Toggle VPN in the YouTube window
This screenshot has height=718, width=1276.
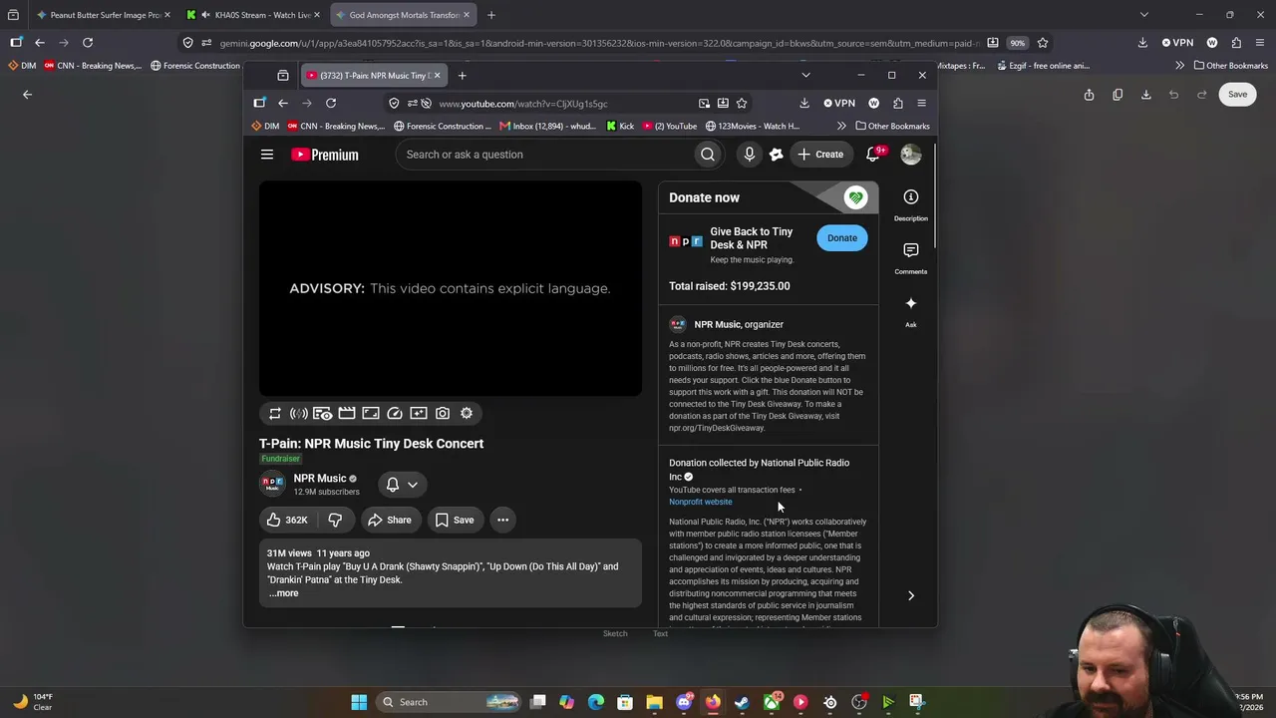coord(839,103)
